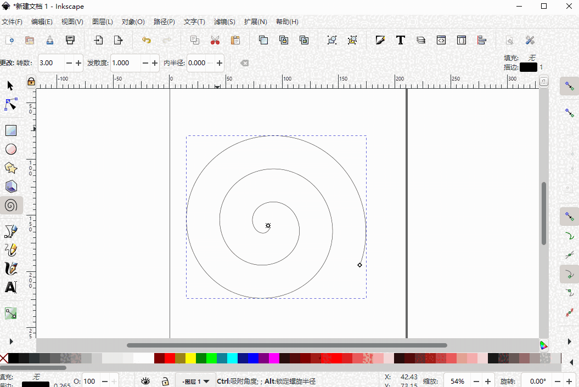Select the Text tool

click(11, 287)
